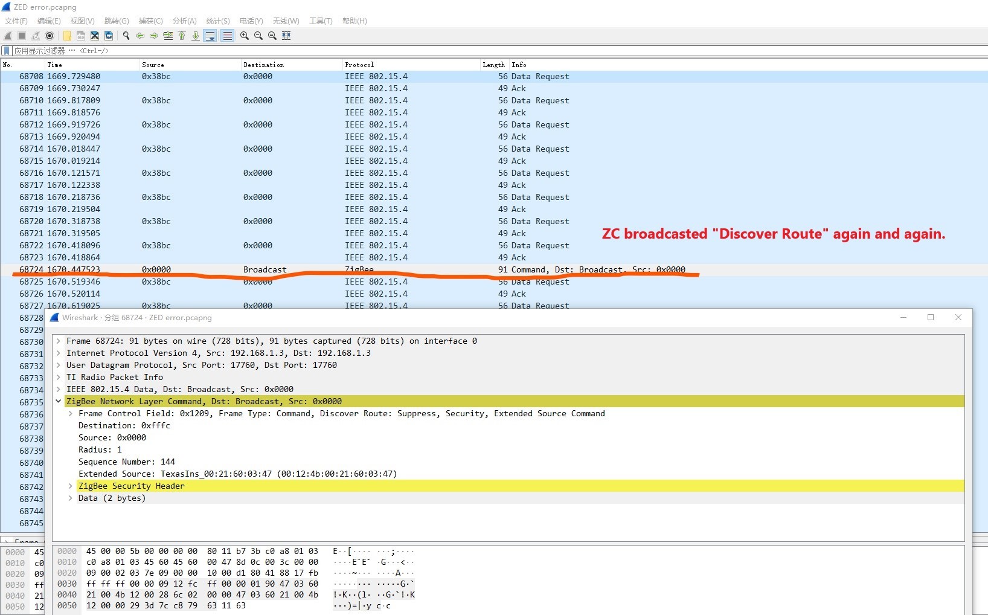The image size is (988, 615).
Task: Select packet 68716 in packet list
Action: pos(494,173)
